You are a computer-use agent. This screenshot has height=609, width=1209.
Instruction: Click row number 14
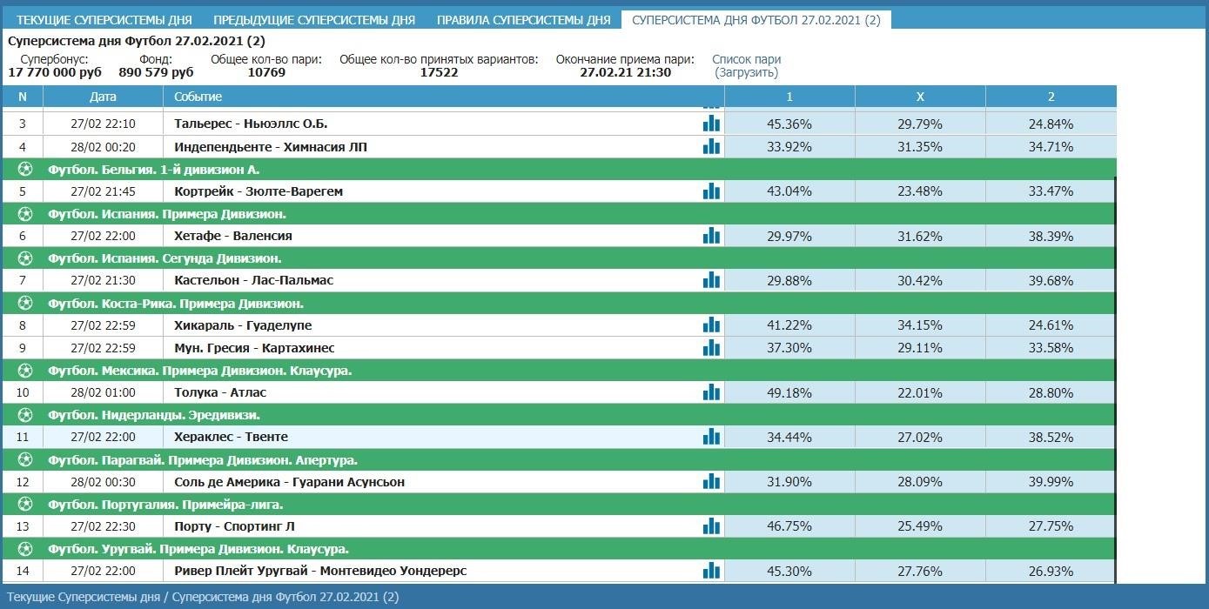[x=23, y=571]
